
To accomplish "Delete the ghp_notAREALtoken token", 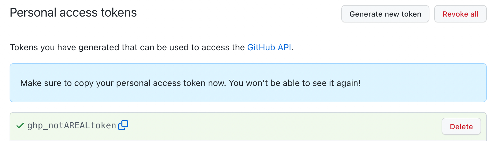I will coord(461,127).
